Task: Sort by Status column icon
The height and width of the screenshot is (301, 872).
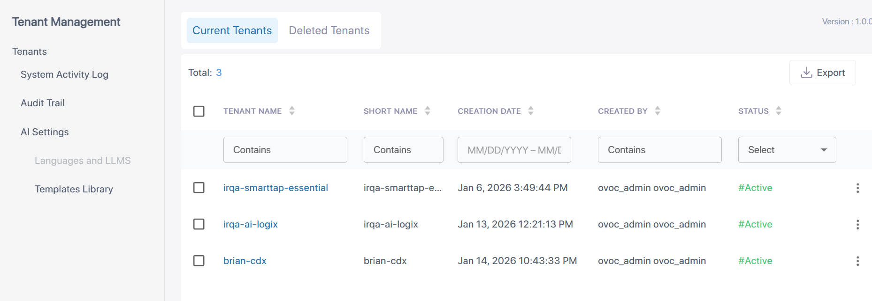Action: coord(779,111)
